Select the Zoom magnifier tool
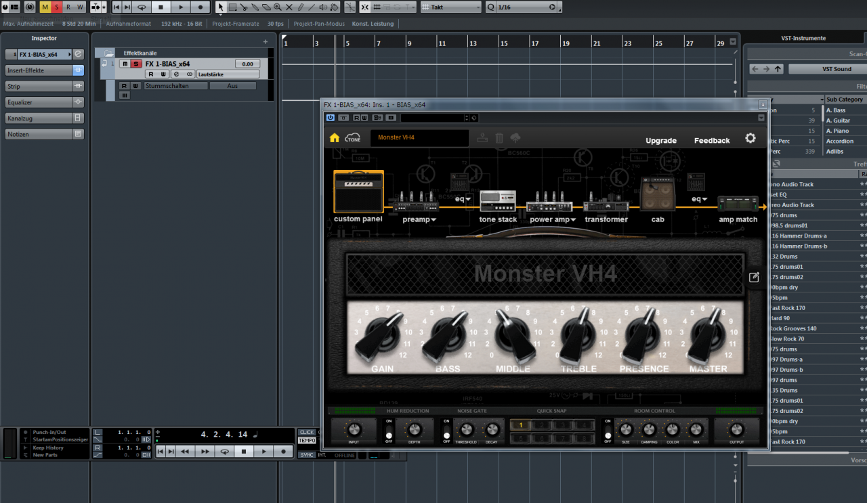This screenshot has height=503, width=867. click(x=278, y=7)
